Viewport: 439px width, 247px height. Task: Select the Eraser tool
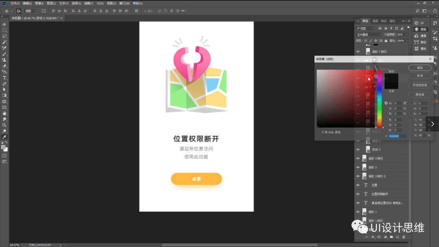point(4,66)
